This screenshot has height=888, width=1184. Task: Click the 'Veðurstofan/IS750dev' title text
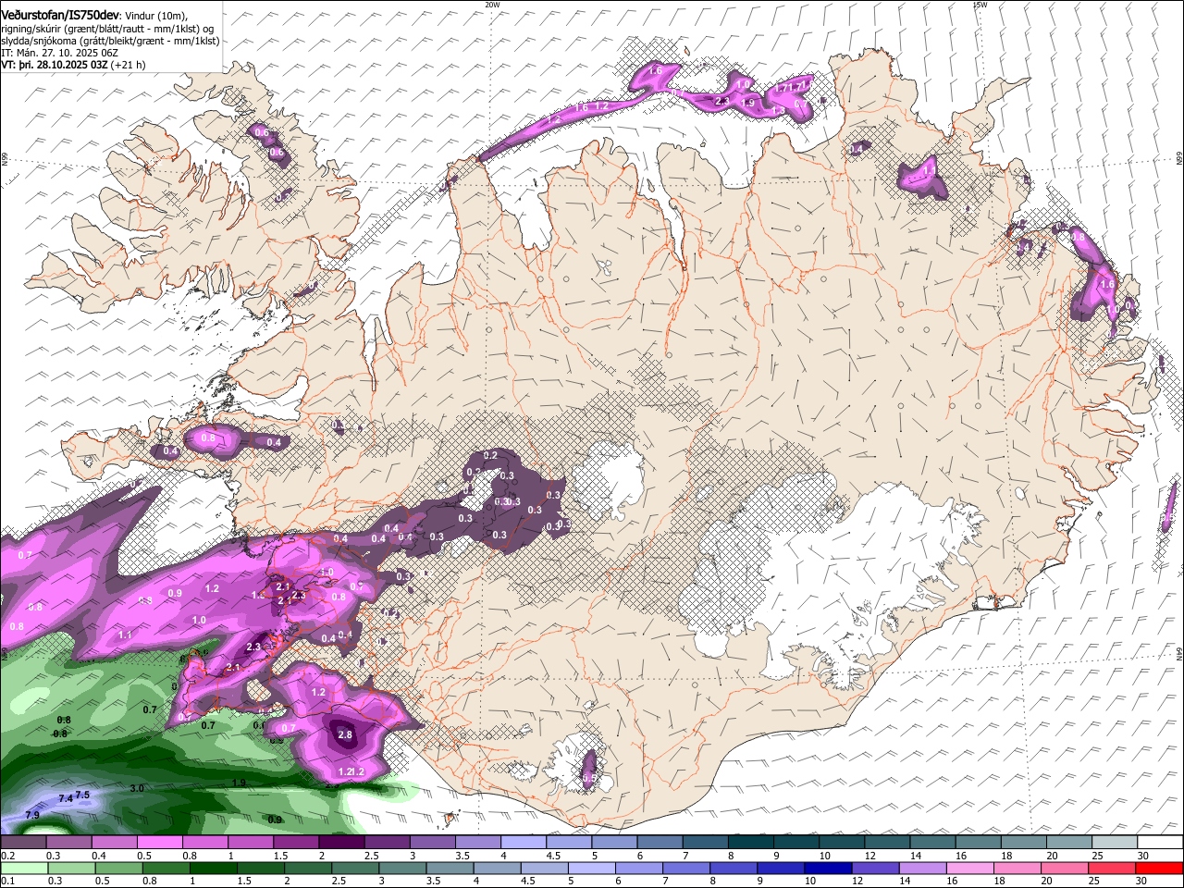pos(60,16)
